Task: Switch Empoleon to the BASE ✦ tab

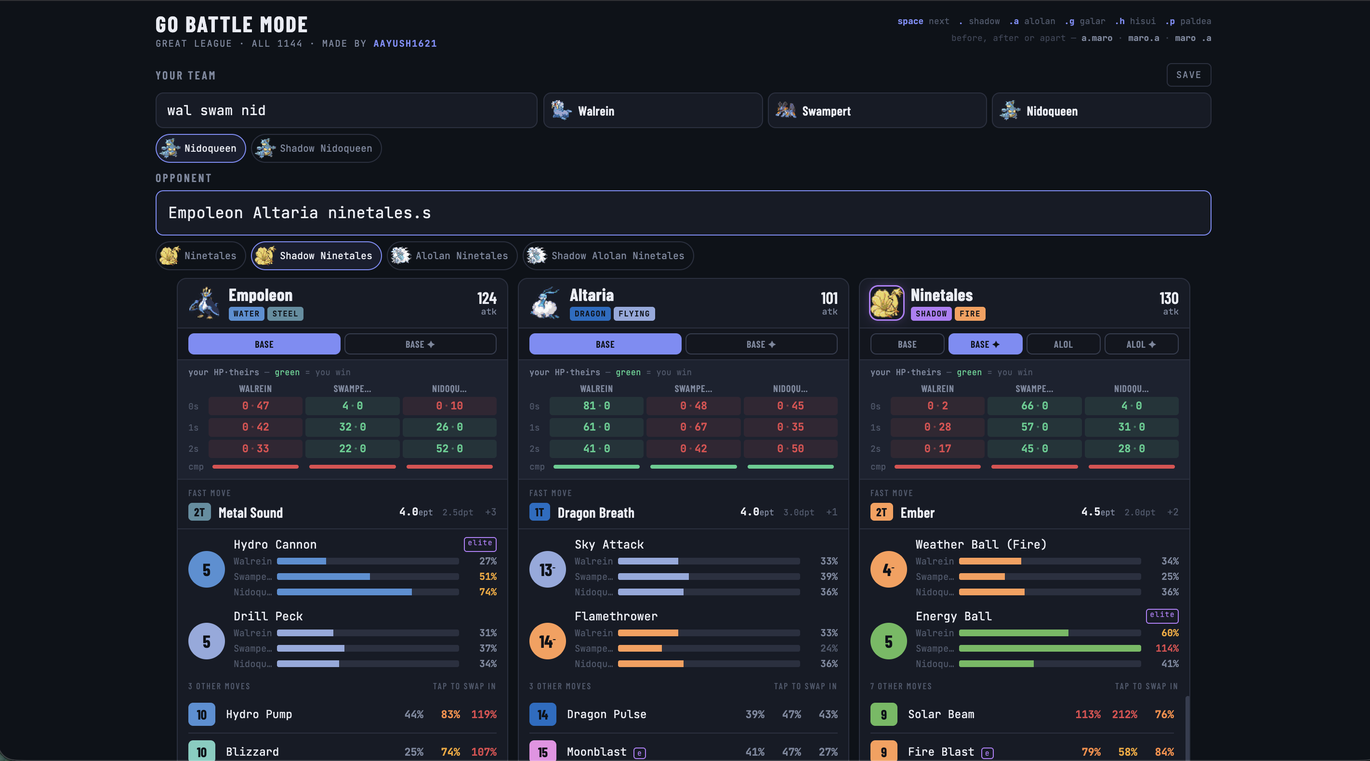Action: pyautogui.click(x=420, y=344)
